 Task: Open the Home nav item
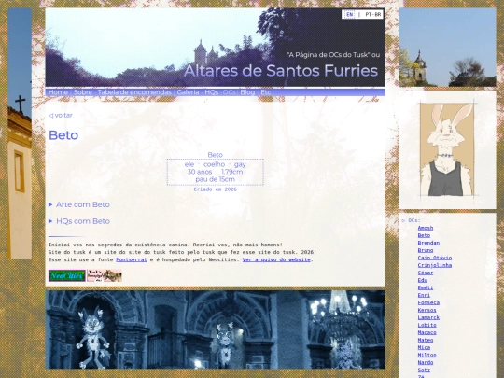(58, 92)
